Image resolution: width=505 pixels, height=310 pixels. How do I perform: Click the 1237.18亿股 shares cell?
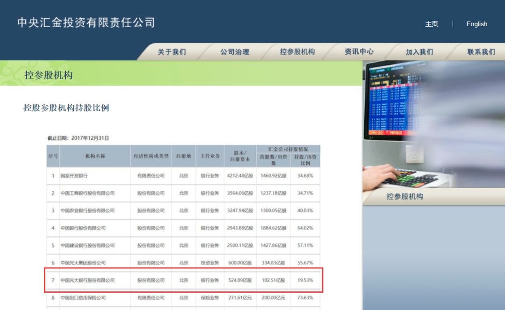pyautogui.click(x=274, y=193)
